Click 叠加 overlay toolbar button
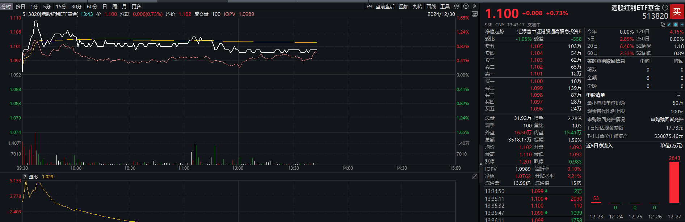 (x=404, y=6)
